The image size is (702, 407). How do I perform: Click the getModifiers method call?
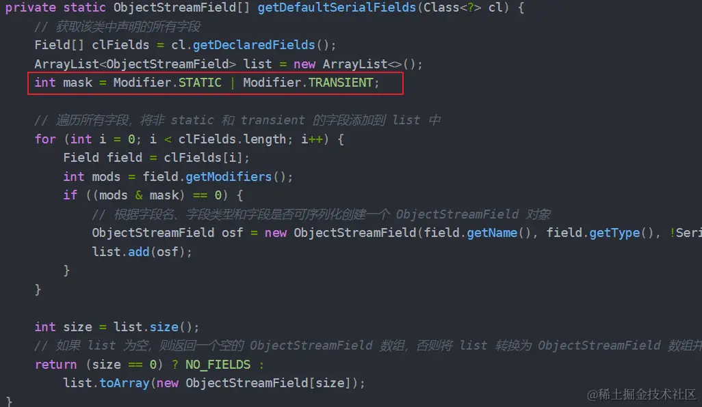pyautogui.click(x=229, y=176)
